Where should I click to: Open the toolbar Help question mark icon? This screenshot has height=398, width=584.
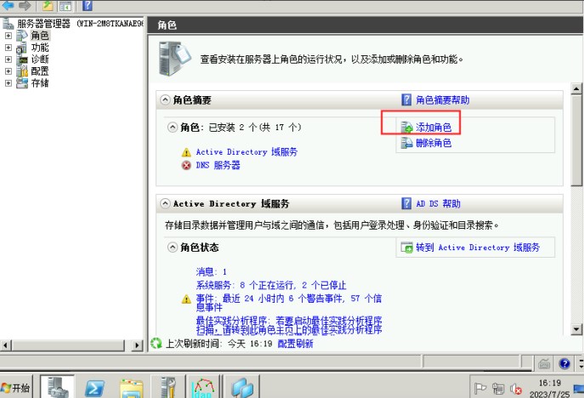click(88, 6)
